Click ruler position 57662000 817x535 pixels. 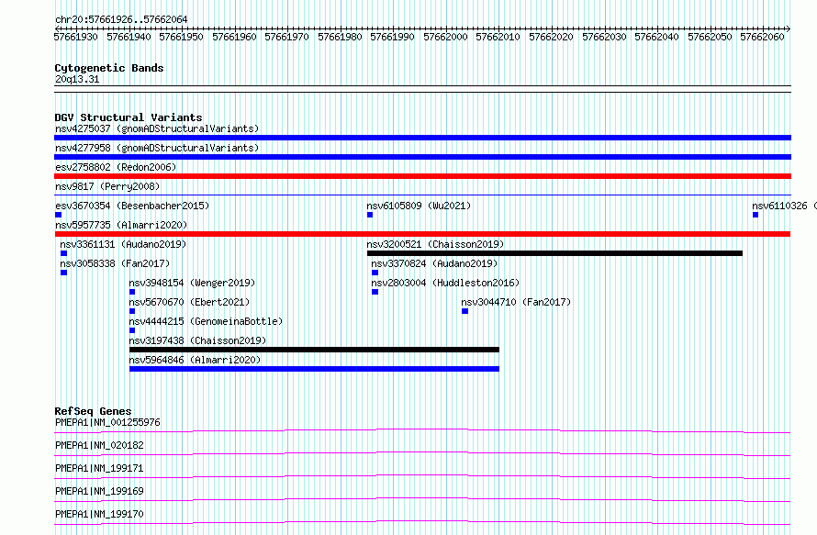click(445, 37)
